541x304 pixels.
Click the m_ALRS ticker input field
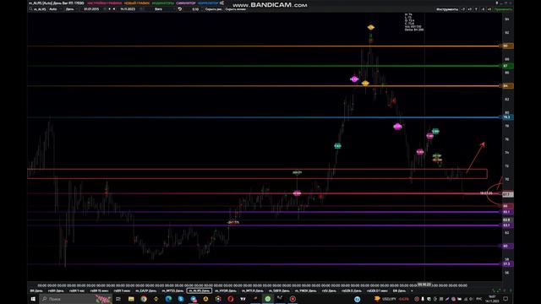pos(40,9)
